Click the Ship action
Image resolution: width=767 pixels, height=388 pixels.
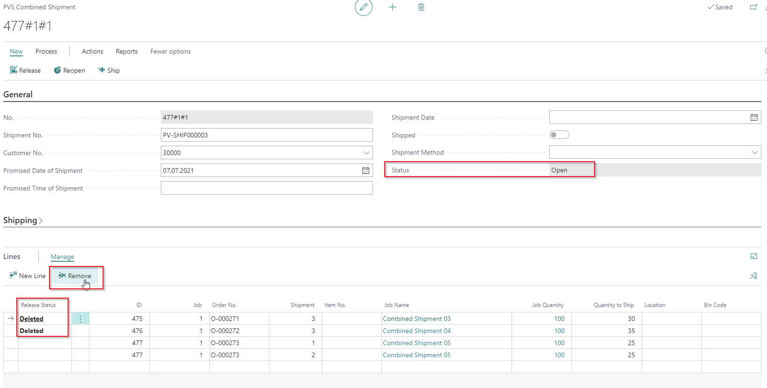(109, 70)
